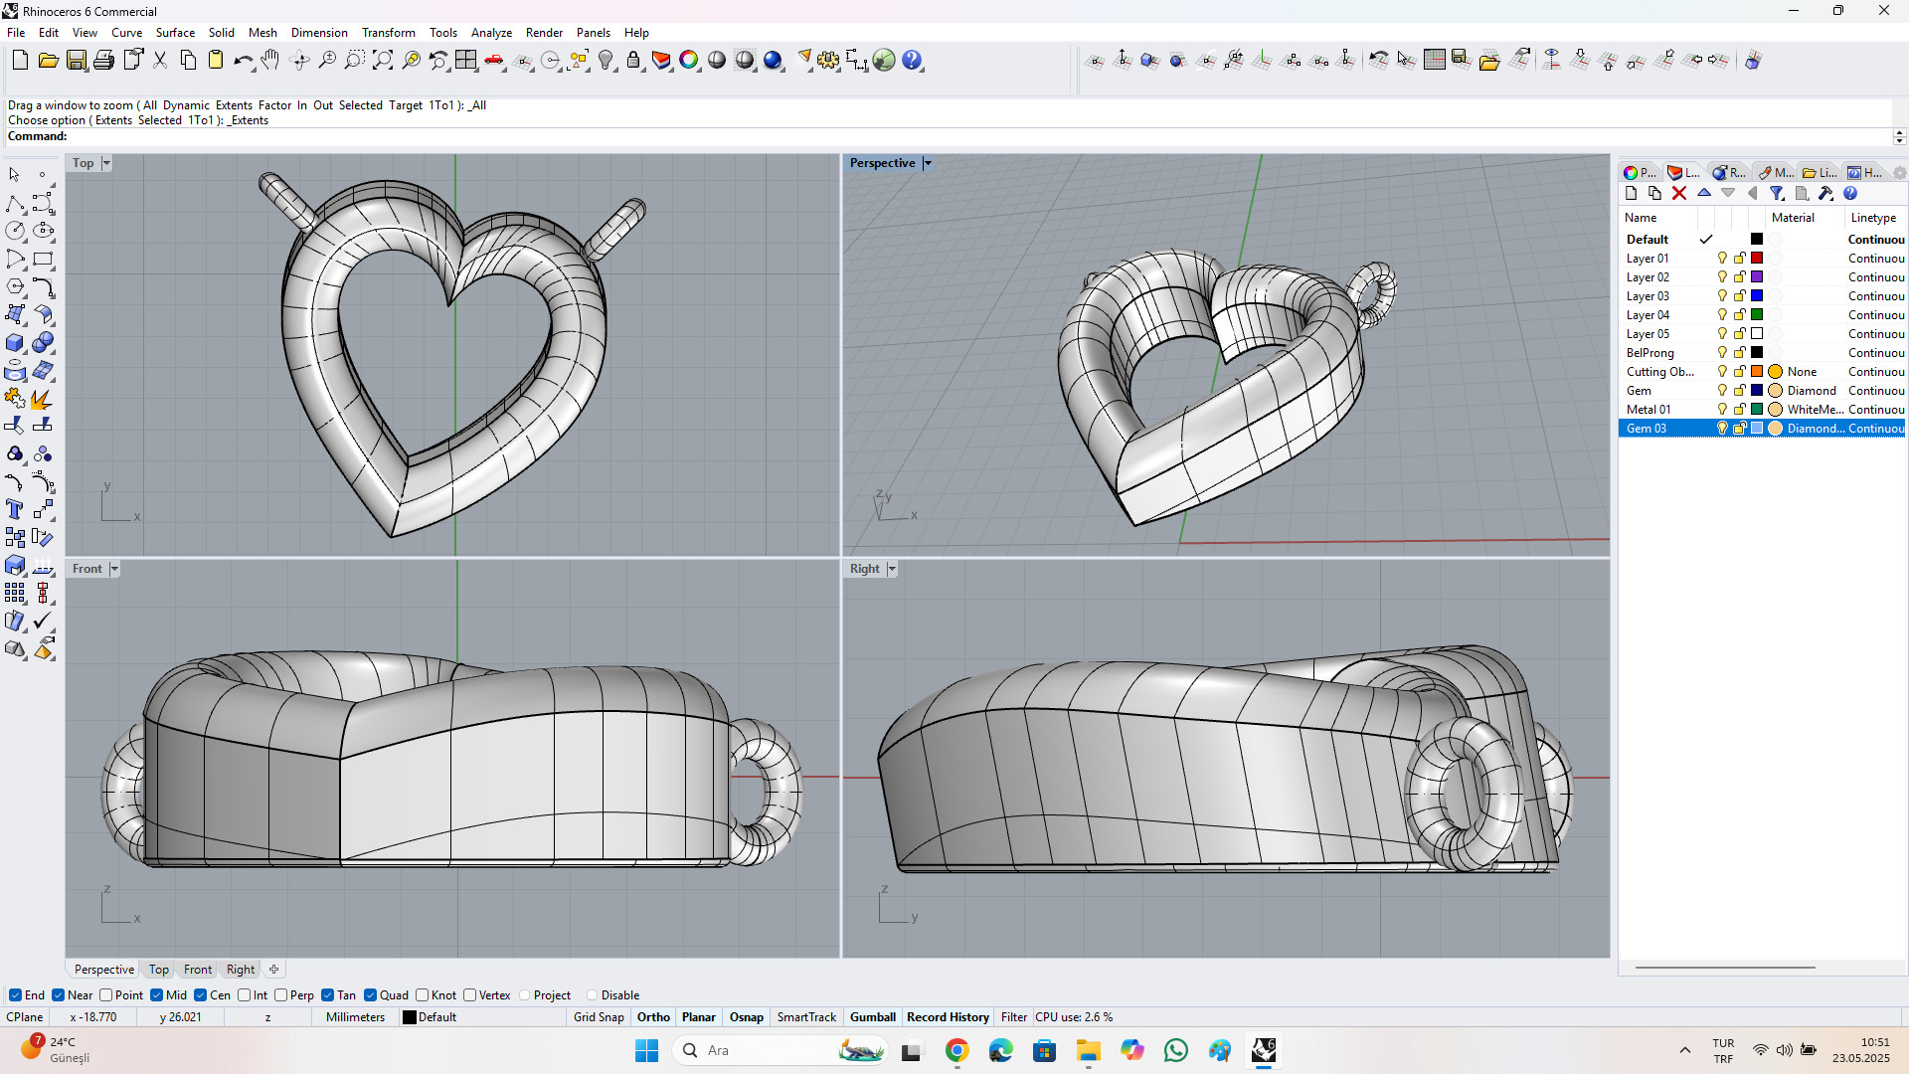1909x1074 pixels.
Task: Toggle Grid Snap in status bar
Action: pos(599,1017)
